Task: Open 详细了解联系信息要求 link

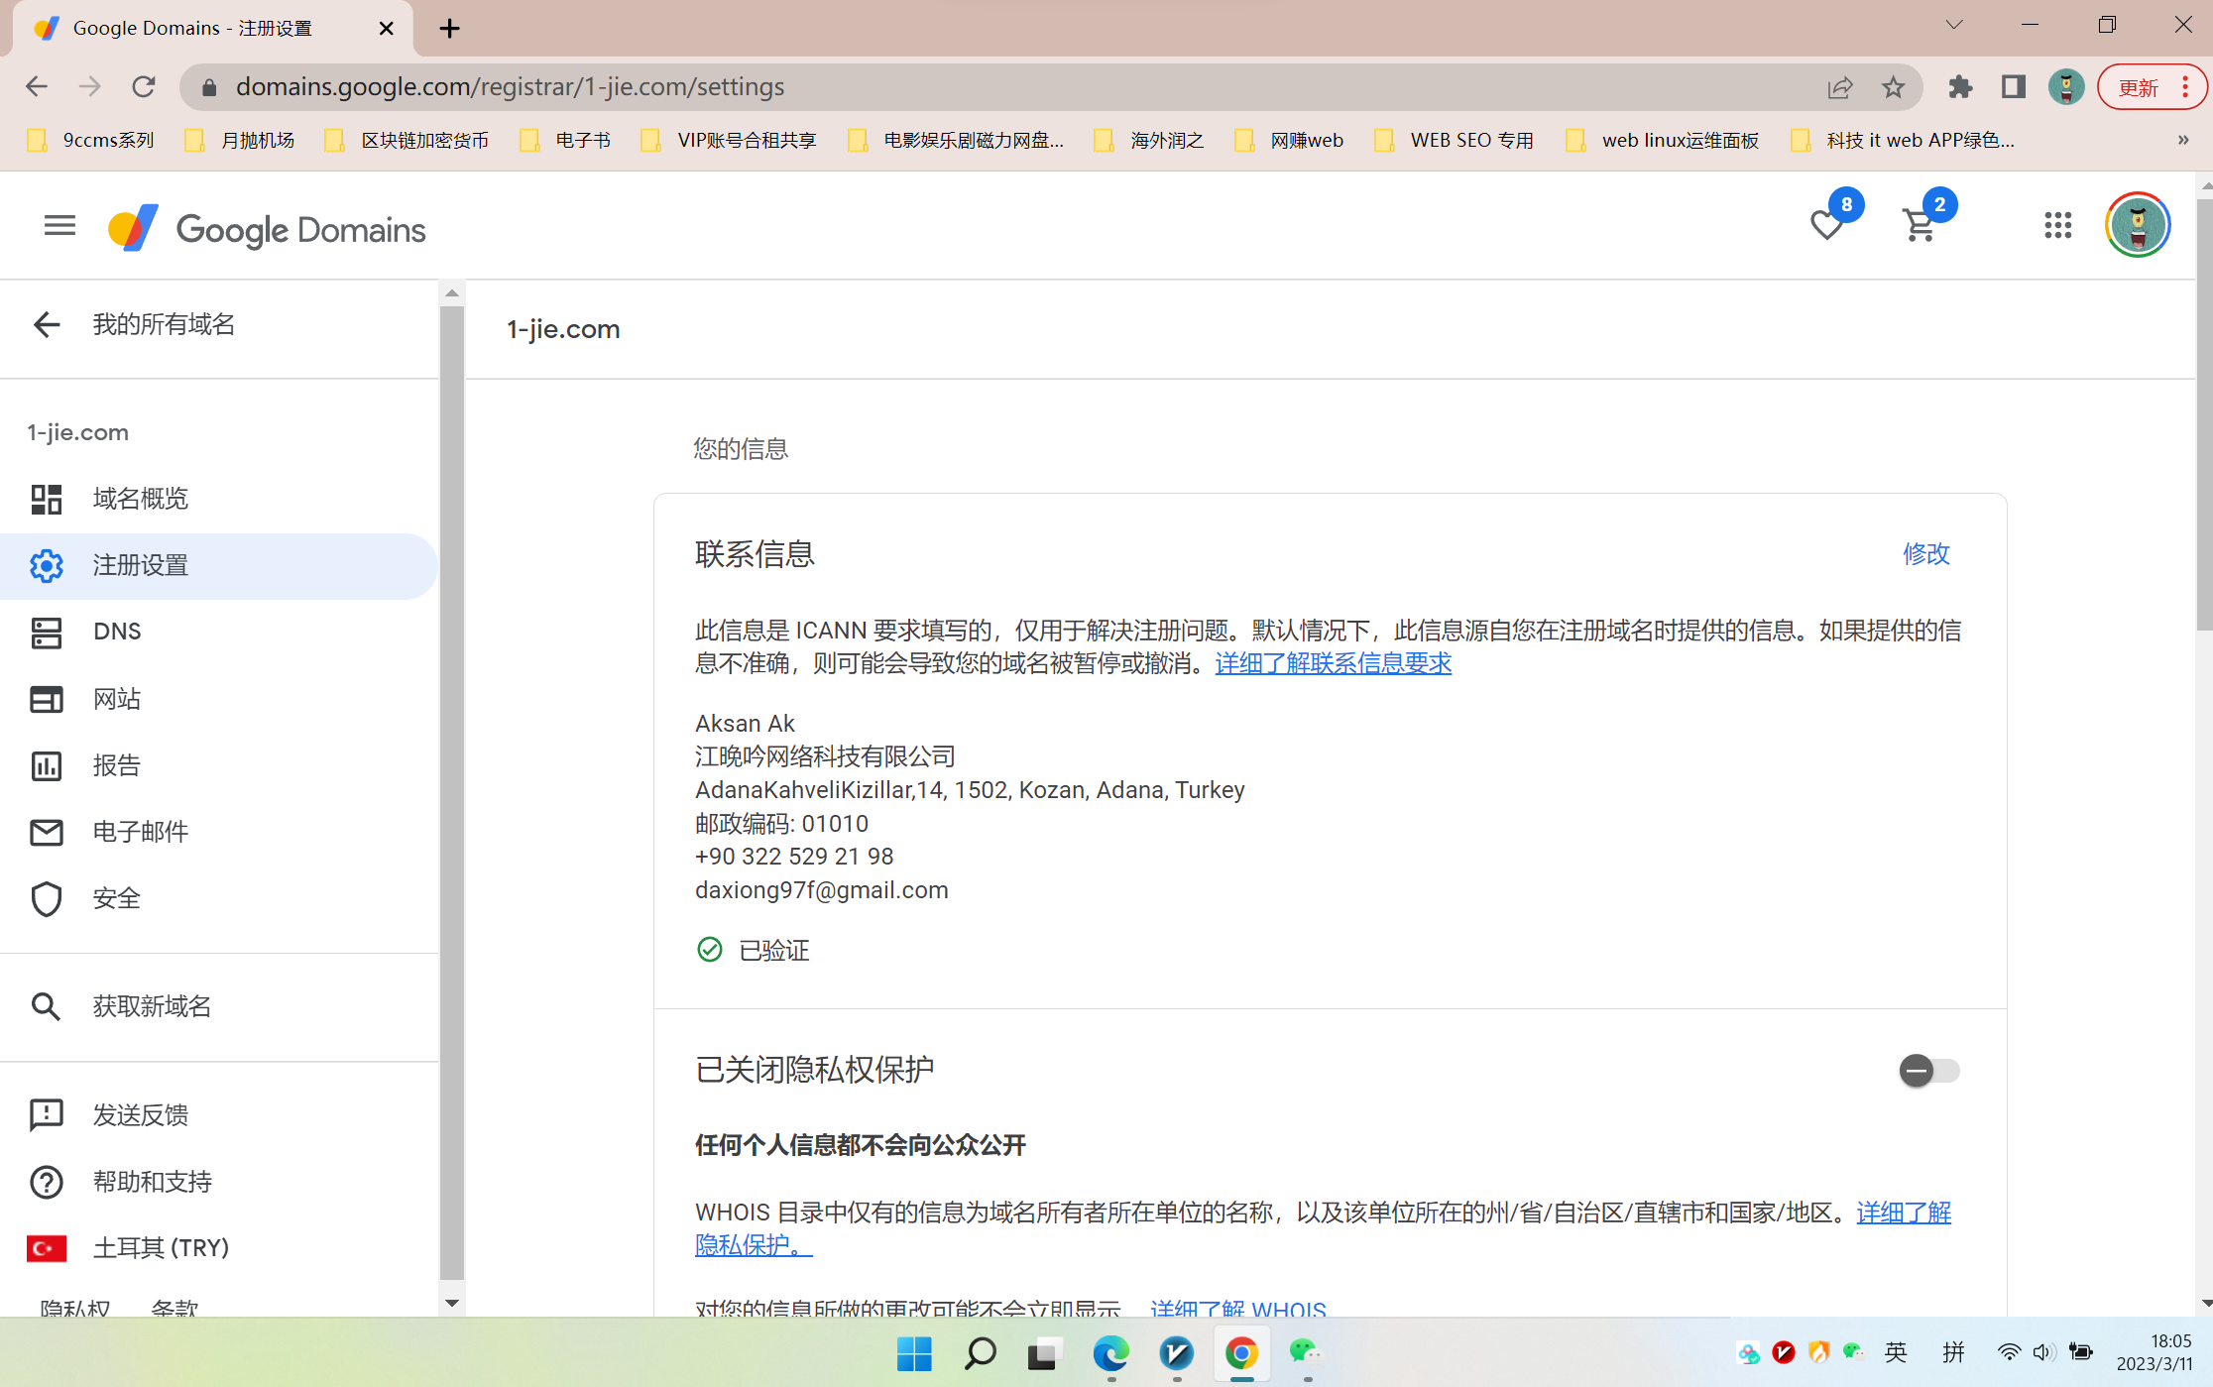Action: [1333, 663]
